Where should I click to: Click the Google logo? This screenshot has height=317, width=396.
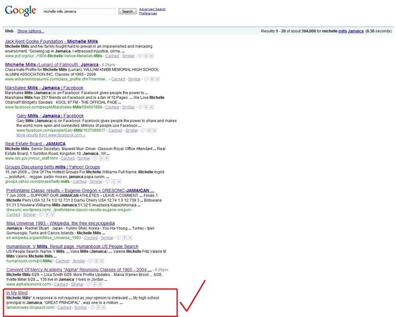click(x=20, y=11)
